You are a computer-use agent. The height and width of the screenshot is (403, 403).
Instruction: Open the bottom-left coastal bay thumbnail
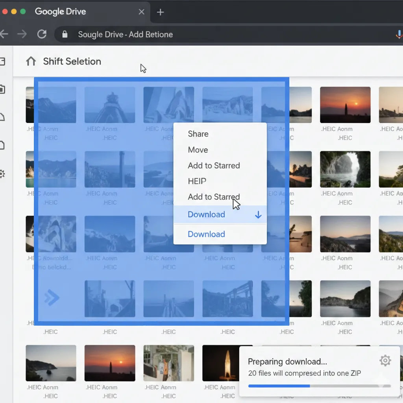[x=51, y=363]
